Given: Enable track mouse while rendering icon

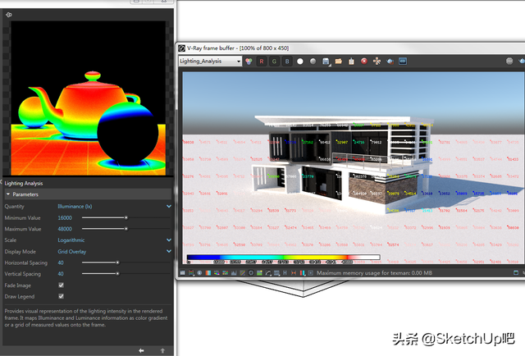Looking at the screenshot, I should (377, 61).
